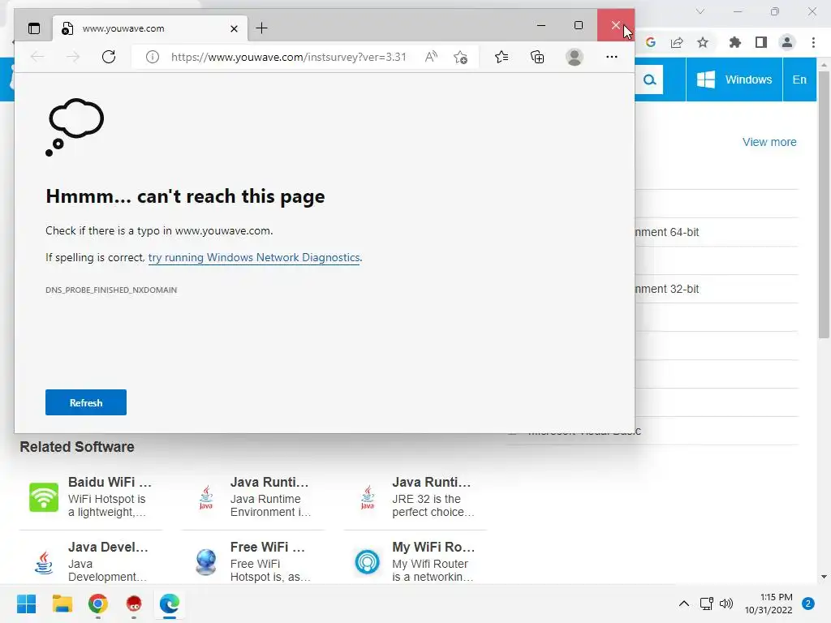This screenshot has width=831, height=623.
Task: Toggle Chrome side panel
Action: point(761,42)
